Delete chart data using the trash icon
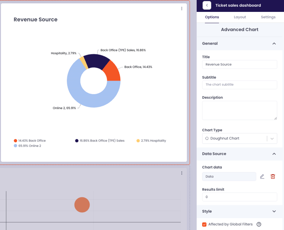The width and height of the screenshot is (284, 230). click(x=273, y=177)
